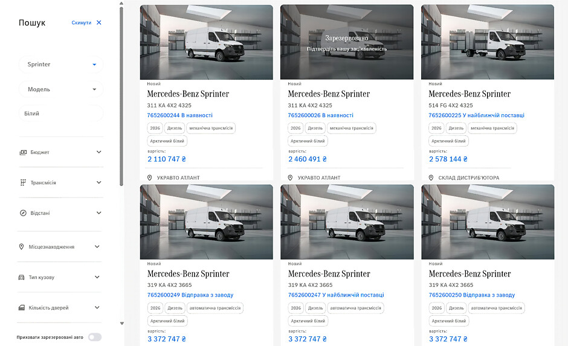568x346 pixels.
Task: Expand the Місцезнаходження filter chevron
Action: 97,246
